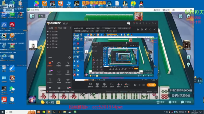Open the first scene tab 我的场景
Image resolution: width=204 pixels, height=114 pixels.
point(51,28)
